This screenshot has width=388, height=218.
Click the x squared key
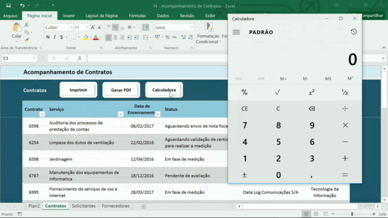point(312,93)
